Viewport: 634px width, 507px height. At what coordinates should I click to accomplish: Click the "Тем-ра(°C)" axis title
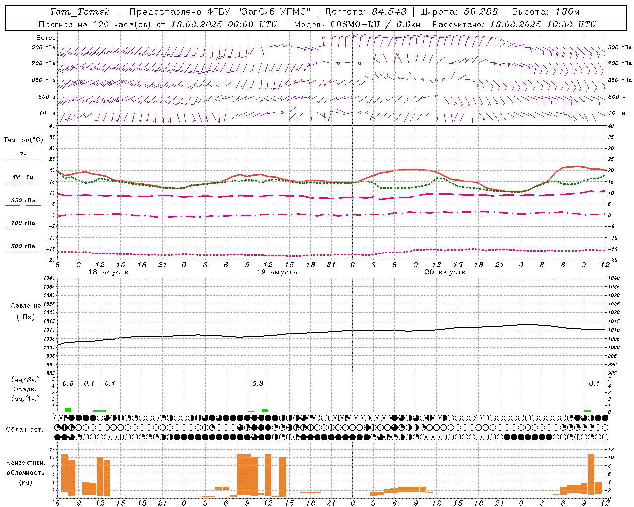click(x=23, y=140)
